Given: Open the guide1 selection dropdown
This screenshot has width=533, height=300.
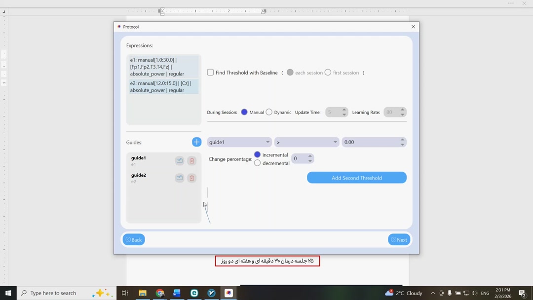Looking at the screenshot, I should [x=239, y=142].
